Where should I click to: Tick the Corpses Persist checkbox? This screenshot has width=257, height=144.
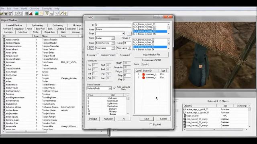pyautogui.click(x=117, y=55)
